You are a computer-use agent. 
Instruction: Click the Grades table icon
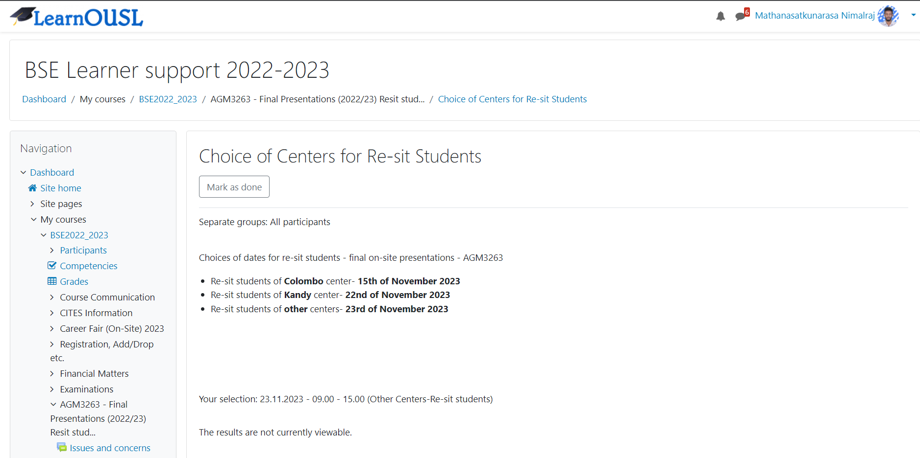click(52, 281)
